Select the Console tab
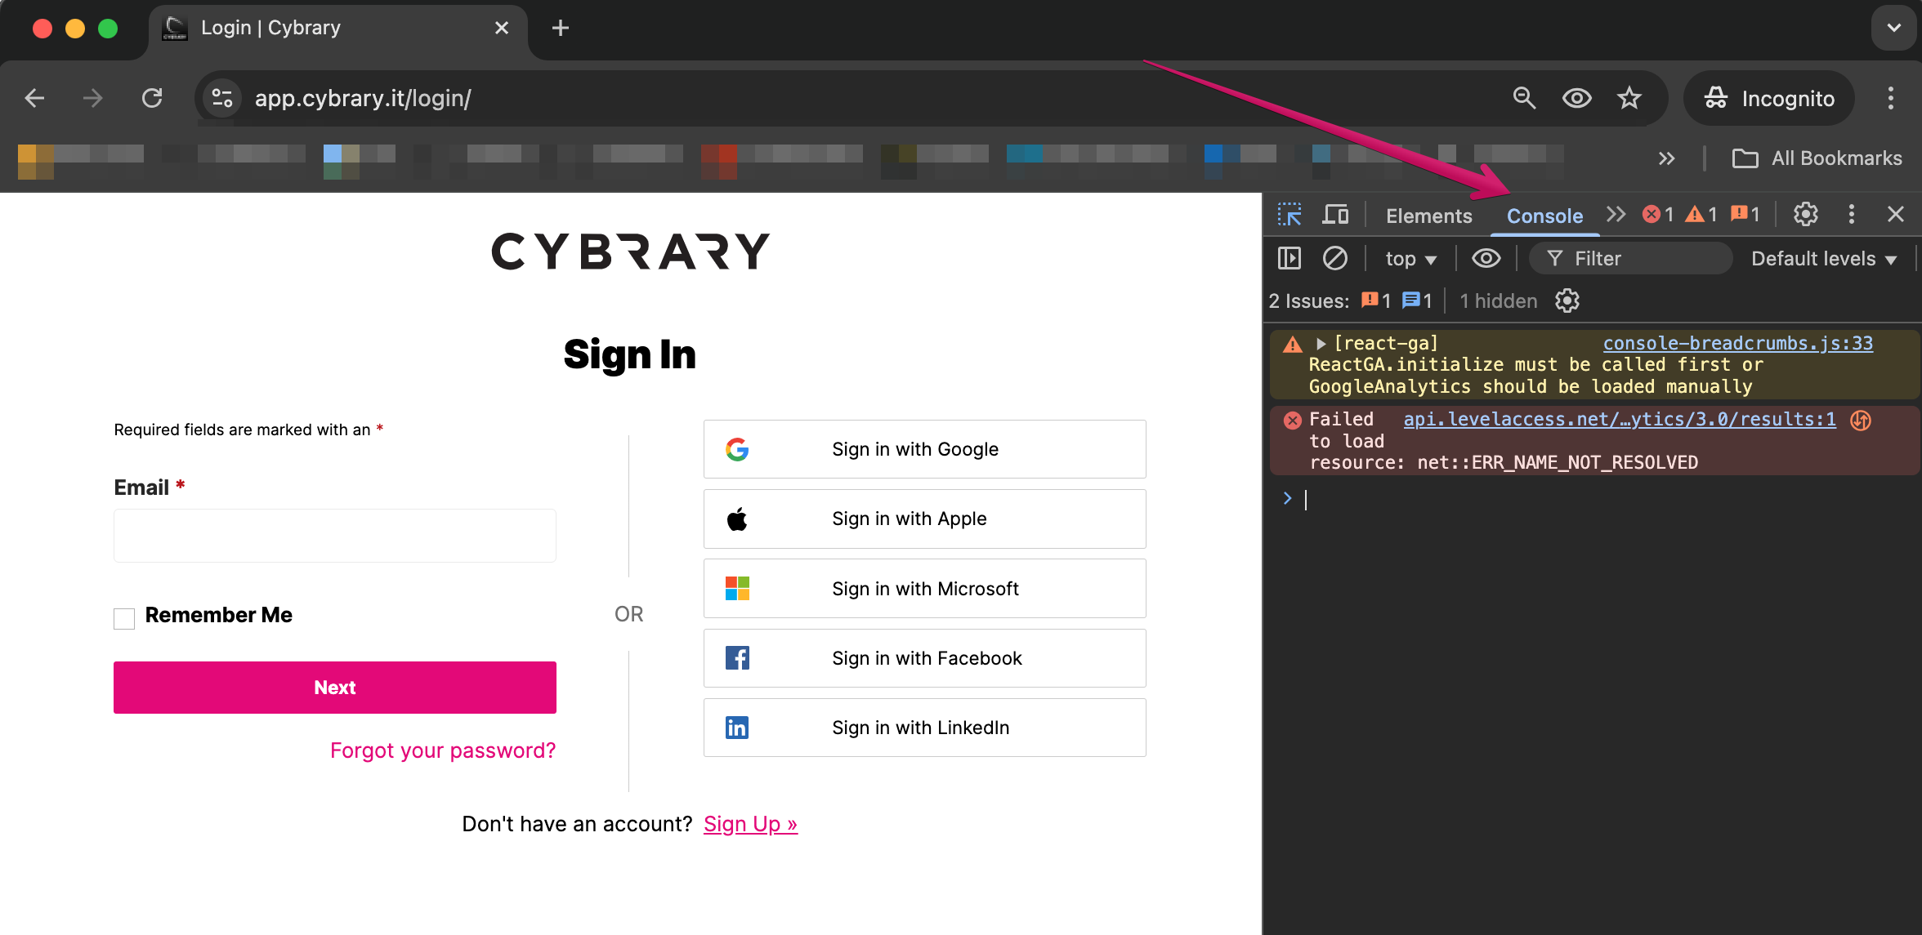The height and width of the screenshot is (935, 1922). click(1544, 216)
